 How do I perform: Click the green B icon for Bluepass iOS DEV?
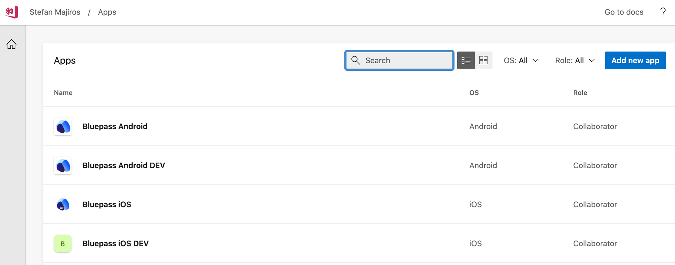(x=63, y=243)
